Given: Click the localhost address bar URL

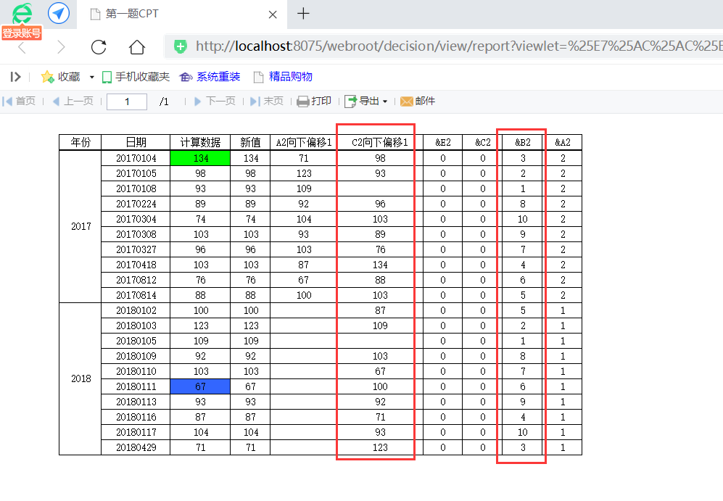Looking at the screenshot, I should (459, 46).
